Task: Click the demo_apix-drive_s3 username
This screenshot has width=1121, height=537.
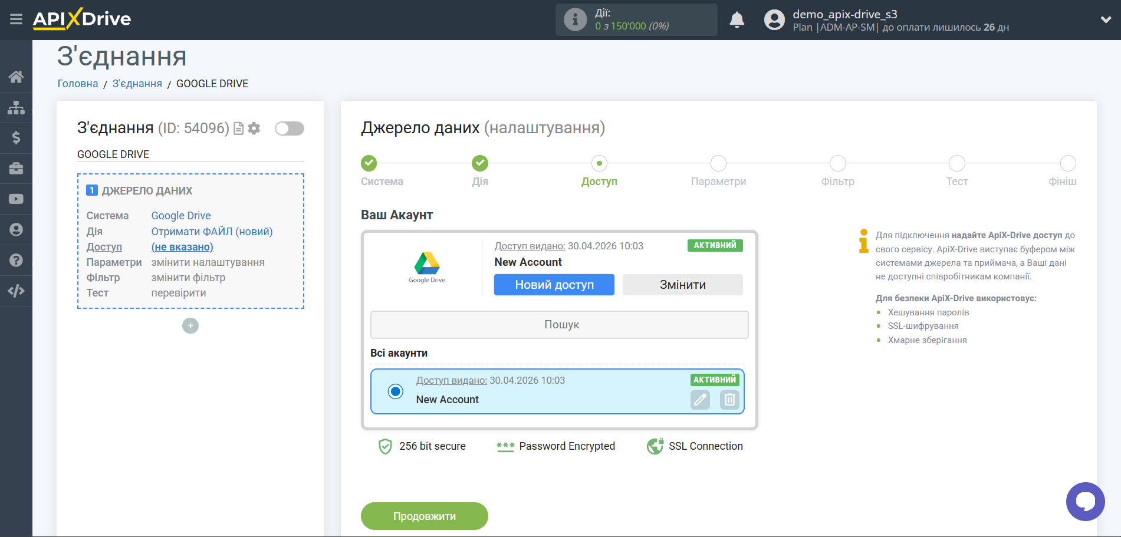Action: click(845, 14)
